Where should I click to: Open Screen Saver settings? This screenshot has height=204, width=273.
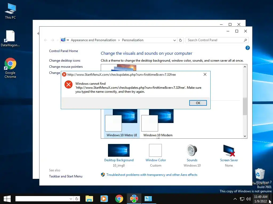(229, 155)
